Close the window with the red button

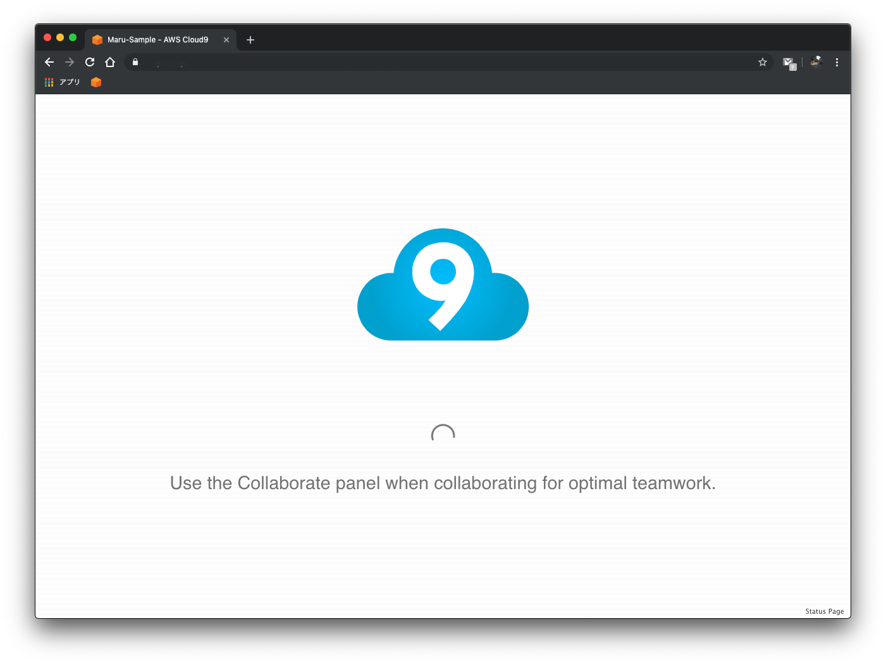(47, 37)
